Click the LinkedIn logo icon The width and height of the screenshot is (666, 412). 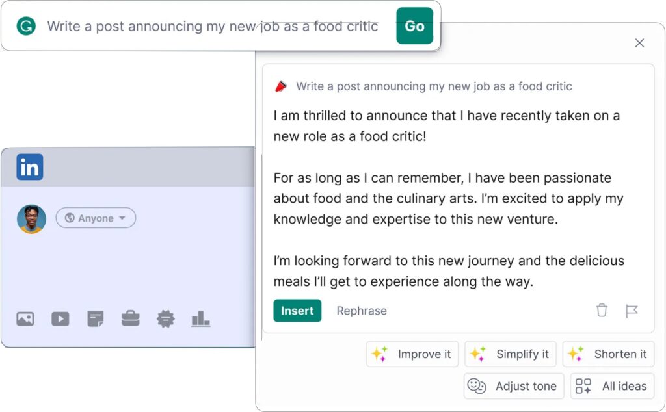click(30, 167)
